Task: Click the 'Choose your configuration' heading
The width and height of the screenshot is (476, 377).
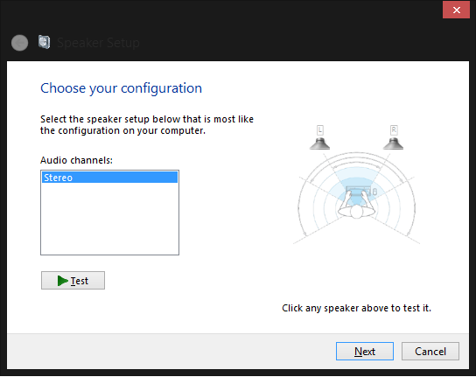Action: click(x=121, y=88)
